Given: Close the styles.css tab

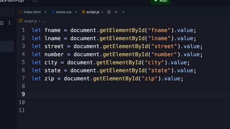Looking at the screenshot, I should point(76,12).
